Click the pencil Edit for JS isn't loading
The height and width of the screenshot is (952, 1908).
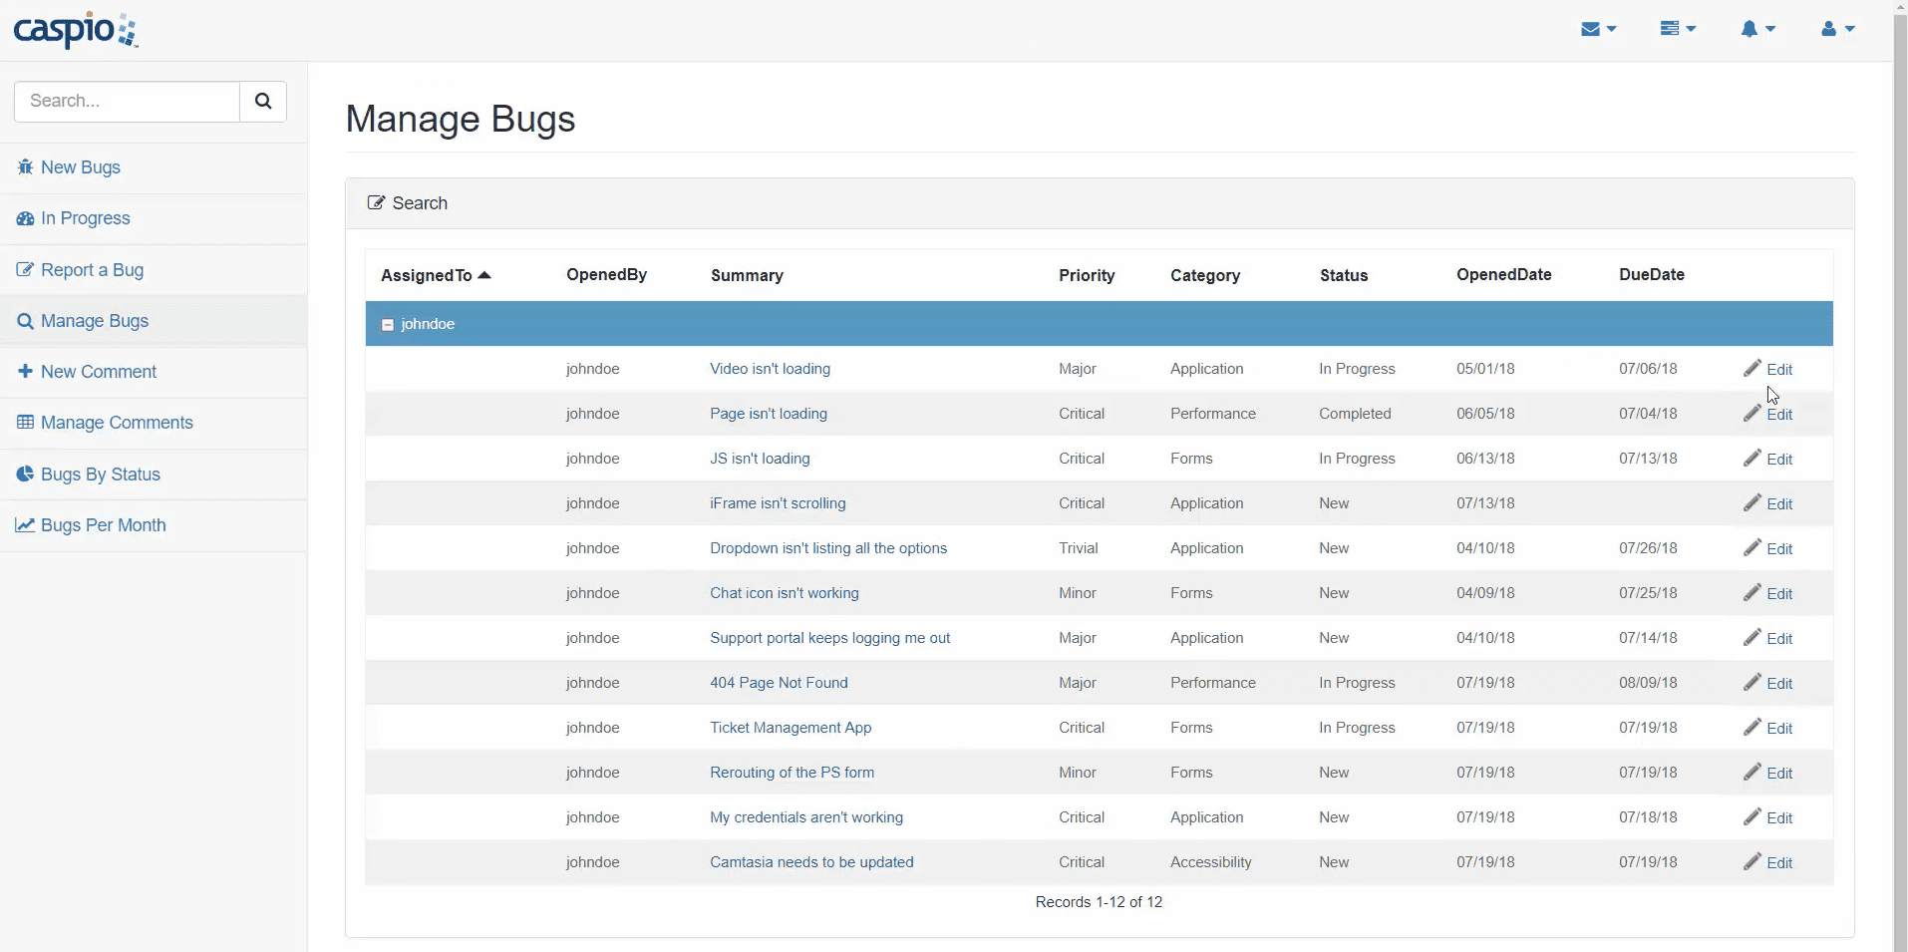[x=1767, y=459]
